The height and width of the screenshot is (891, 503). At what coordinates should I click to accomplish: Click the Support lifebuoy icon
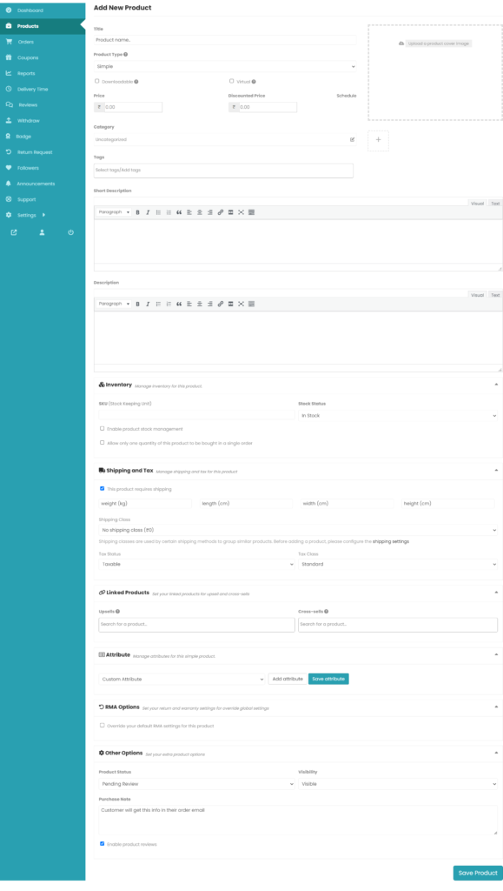click(x=9, y=199)
